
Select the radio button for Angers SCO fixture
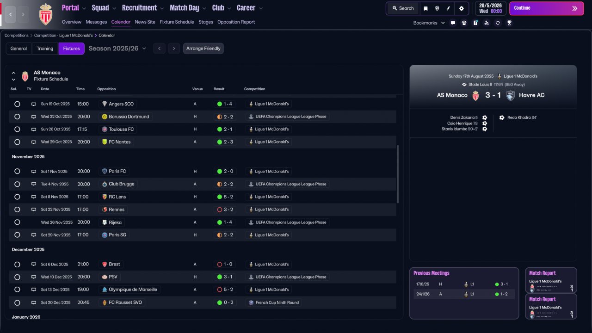click(17, 104)
